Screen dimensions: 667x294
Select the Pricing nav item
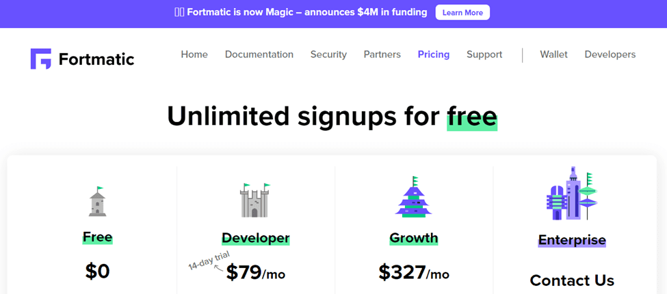[434, 55]
